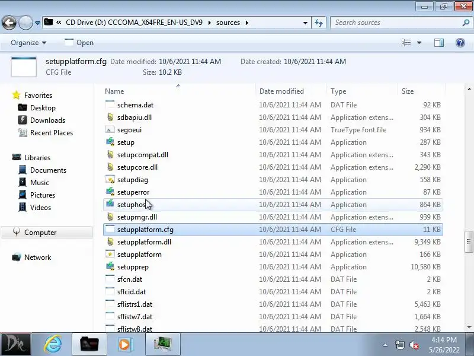
Task: Open the Videos library
Action: point(40,207)
